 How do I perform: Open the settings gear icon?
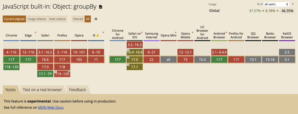click(x=96, y=19)
